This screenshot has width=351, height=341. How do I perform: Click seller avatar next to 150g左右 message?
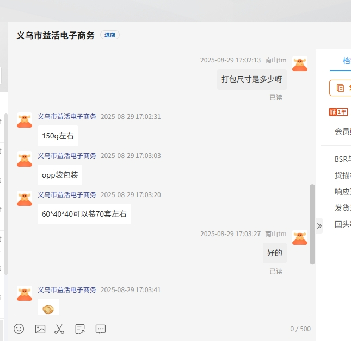click(x=24, y=120)
